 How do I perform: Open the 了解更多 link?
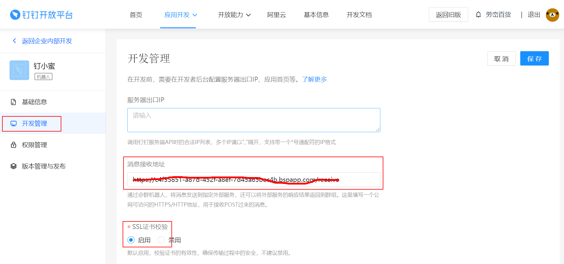314,79
